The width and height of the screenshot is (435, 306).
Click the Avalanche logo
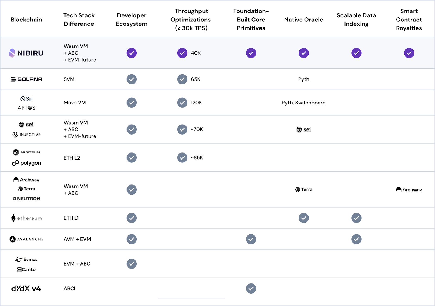click(x=26, y=239)
